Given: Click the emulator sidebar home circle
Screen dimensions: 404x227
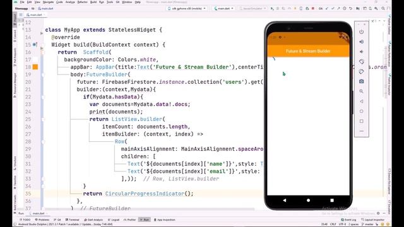Looking at the screenshot, I should [x=362, y=111].
